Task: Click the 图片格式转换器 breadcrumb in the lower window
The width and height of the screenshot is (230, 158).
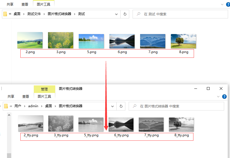Action: pos(71,106)
